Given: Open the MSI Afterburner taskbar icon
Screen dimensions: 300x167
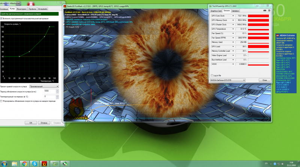Looking at the screenshot, I should coord(65,164).
